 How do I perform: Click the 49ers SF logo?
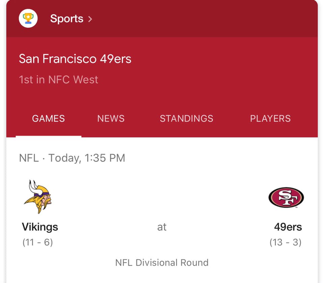tap(286, 198)
